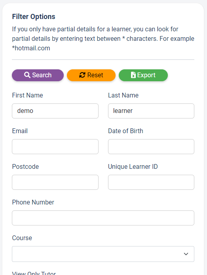
Task: Click the Email field label
Action: [x=20, y=131]
